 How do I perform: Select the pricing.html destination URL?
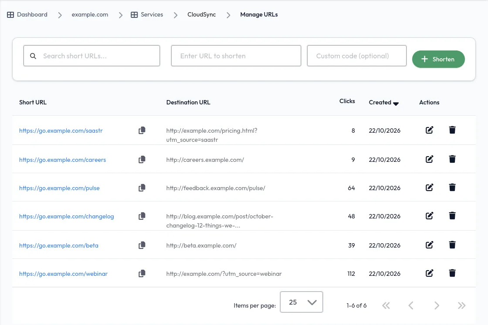tap(212, 135)
